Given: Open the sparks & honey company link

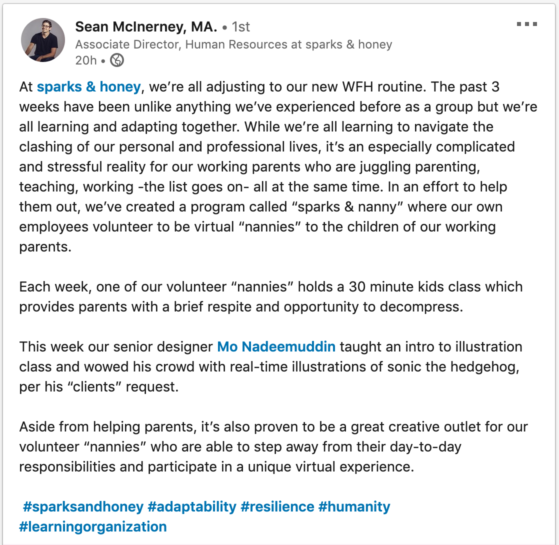Looking at the screenshot, I should click(x=89, y=86).
